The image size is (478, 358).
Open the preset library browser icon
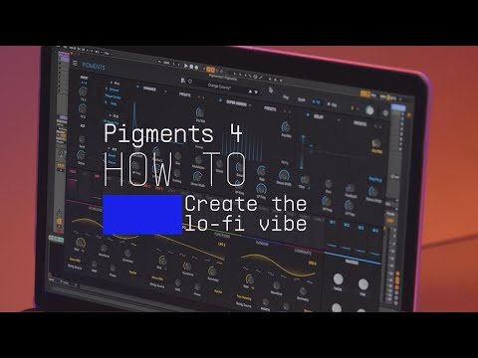[x=182, y=81]
